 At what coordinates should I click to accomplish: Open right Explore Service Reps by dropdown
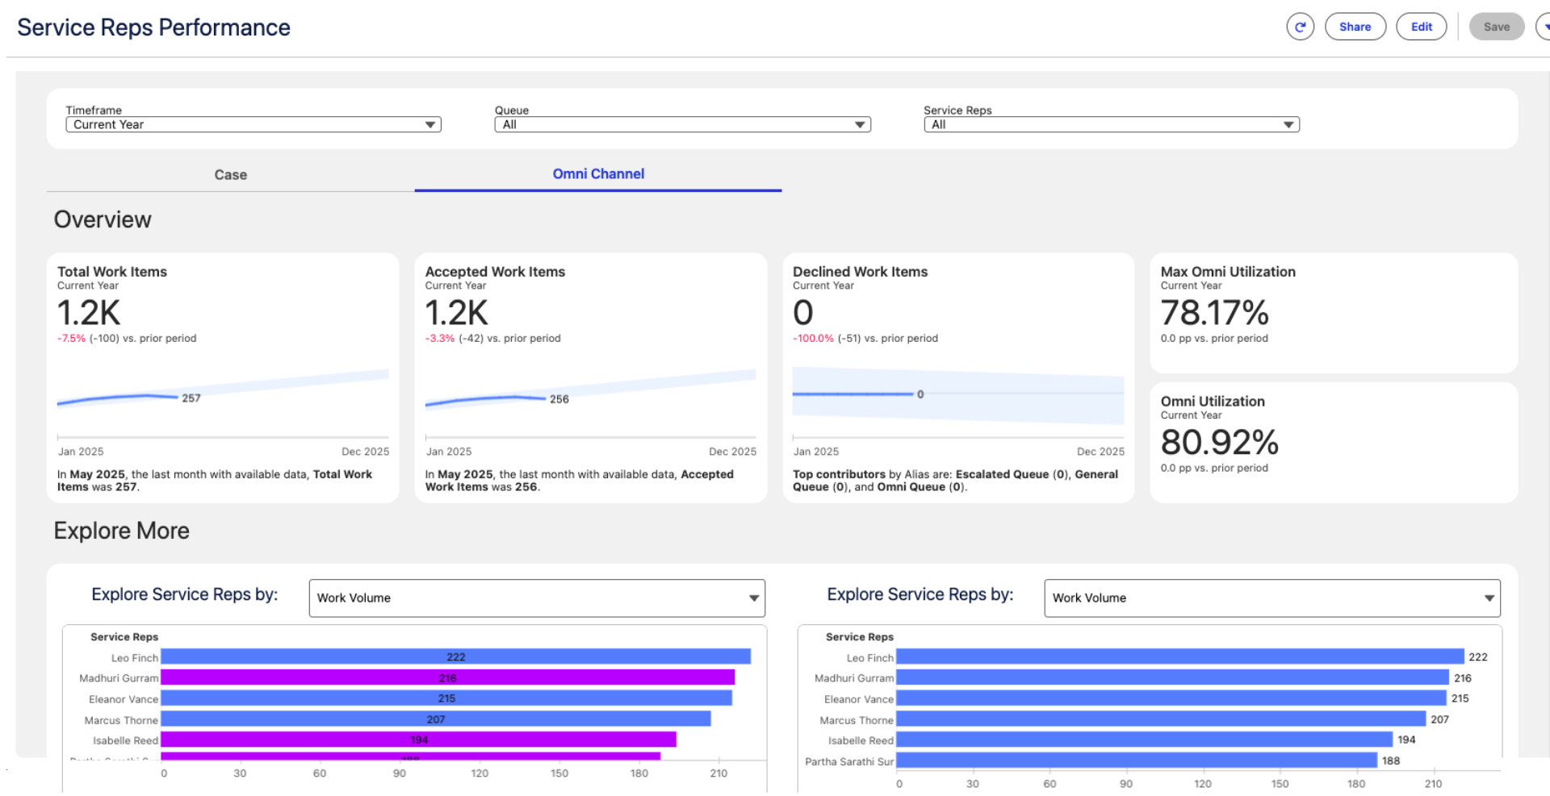tap(1271, 598)
